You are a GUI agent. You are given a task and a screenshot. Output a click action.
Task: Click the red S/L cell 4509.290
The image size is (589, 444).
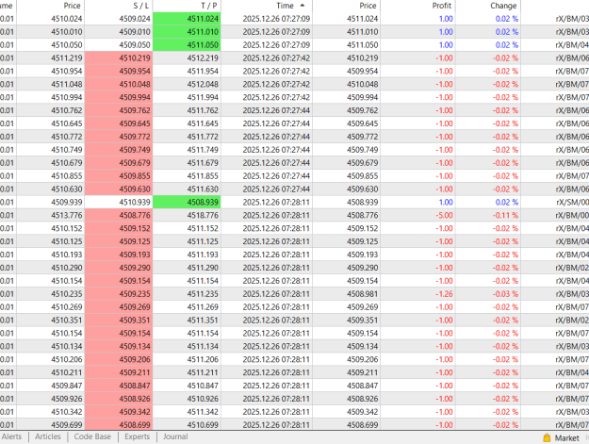tap(119, 268)
